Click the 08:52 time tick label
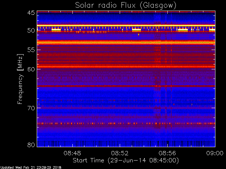 click(x=120, y=153)
